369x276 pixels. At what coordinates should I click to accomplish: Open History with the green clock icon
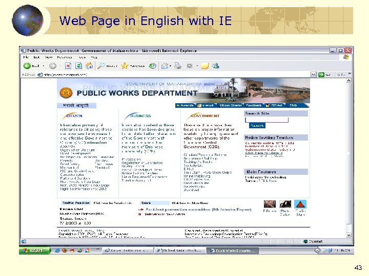click(153, 66)
